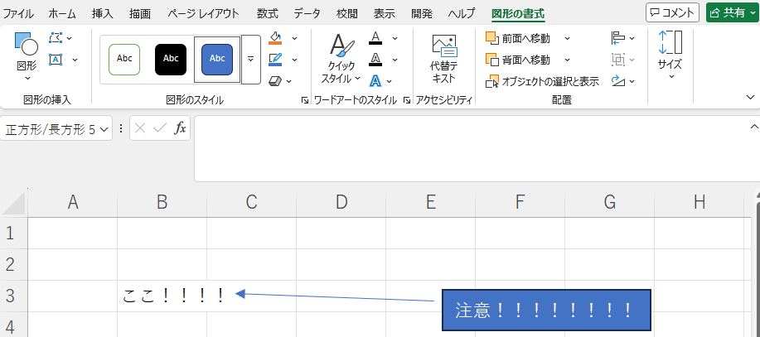Image resolution: width=760 pixels, height=337 pixels.
Task: Click the text fill A icon
Action: (375, 38)
